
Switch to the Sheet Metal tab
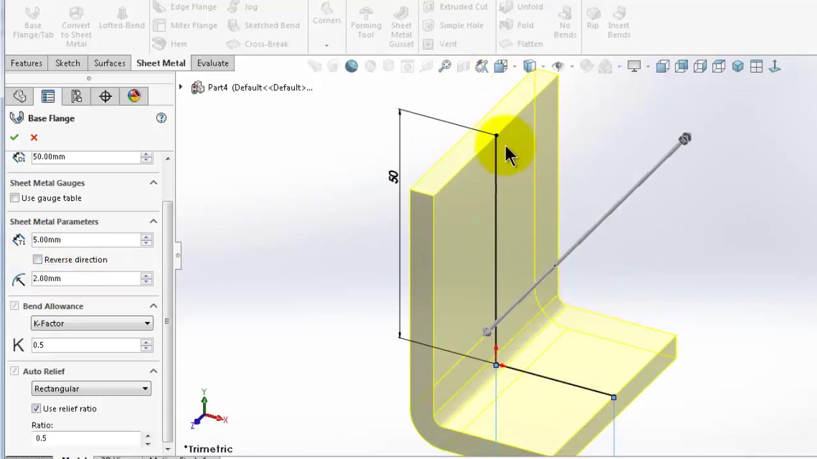pyautogui.click(x=161, y=63)
